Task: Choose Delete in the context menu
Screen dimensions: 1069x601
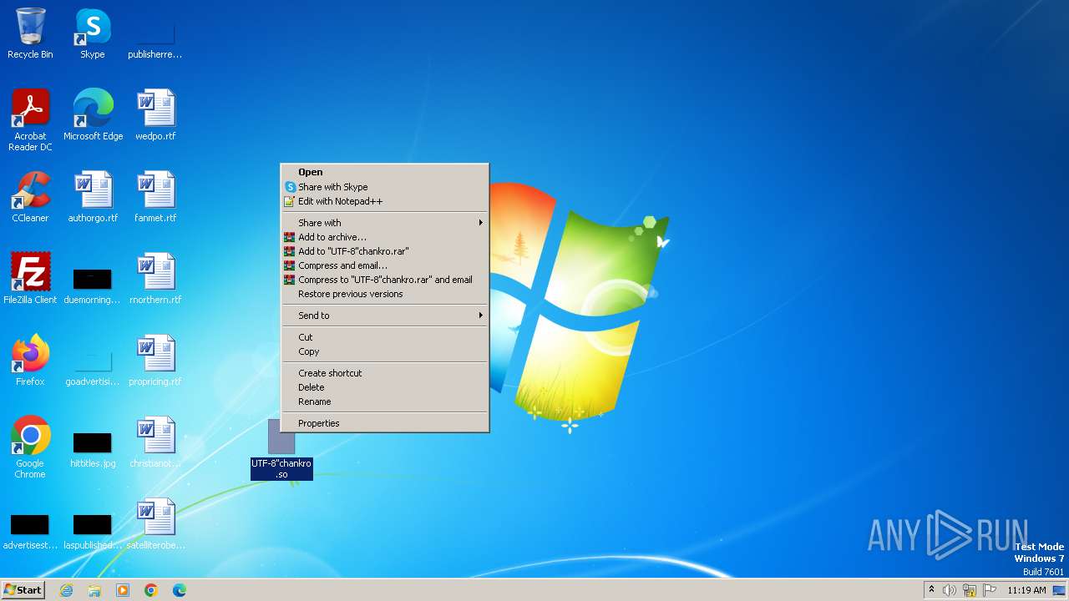Action: 384,387
